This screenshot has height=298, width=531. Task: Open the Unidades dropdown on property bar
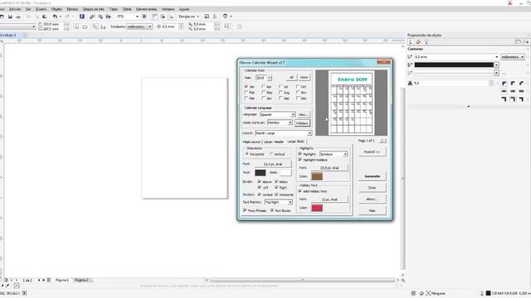[x=139, y=26]
